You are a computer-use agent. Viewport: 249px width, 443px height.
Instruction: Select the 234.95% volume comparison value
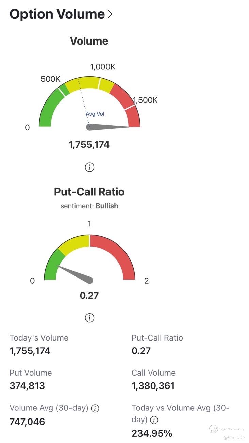click(152, 433)
